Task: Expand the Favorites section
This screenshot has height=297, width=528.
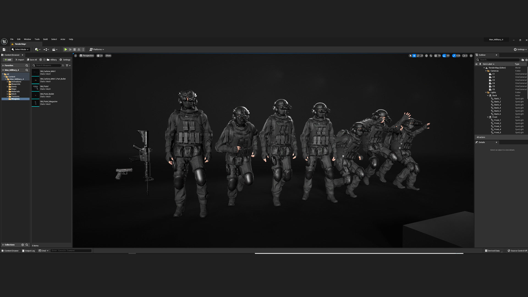Action: pyautogui.click(x=3, y=65)
